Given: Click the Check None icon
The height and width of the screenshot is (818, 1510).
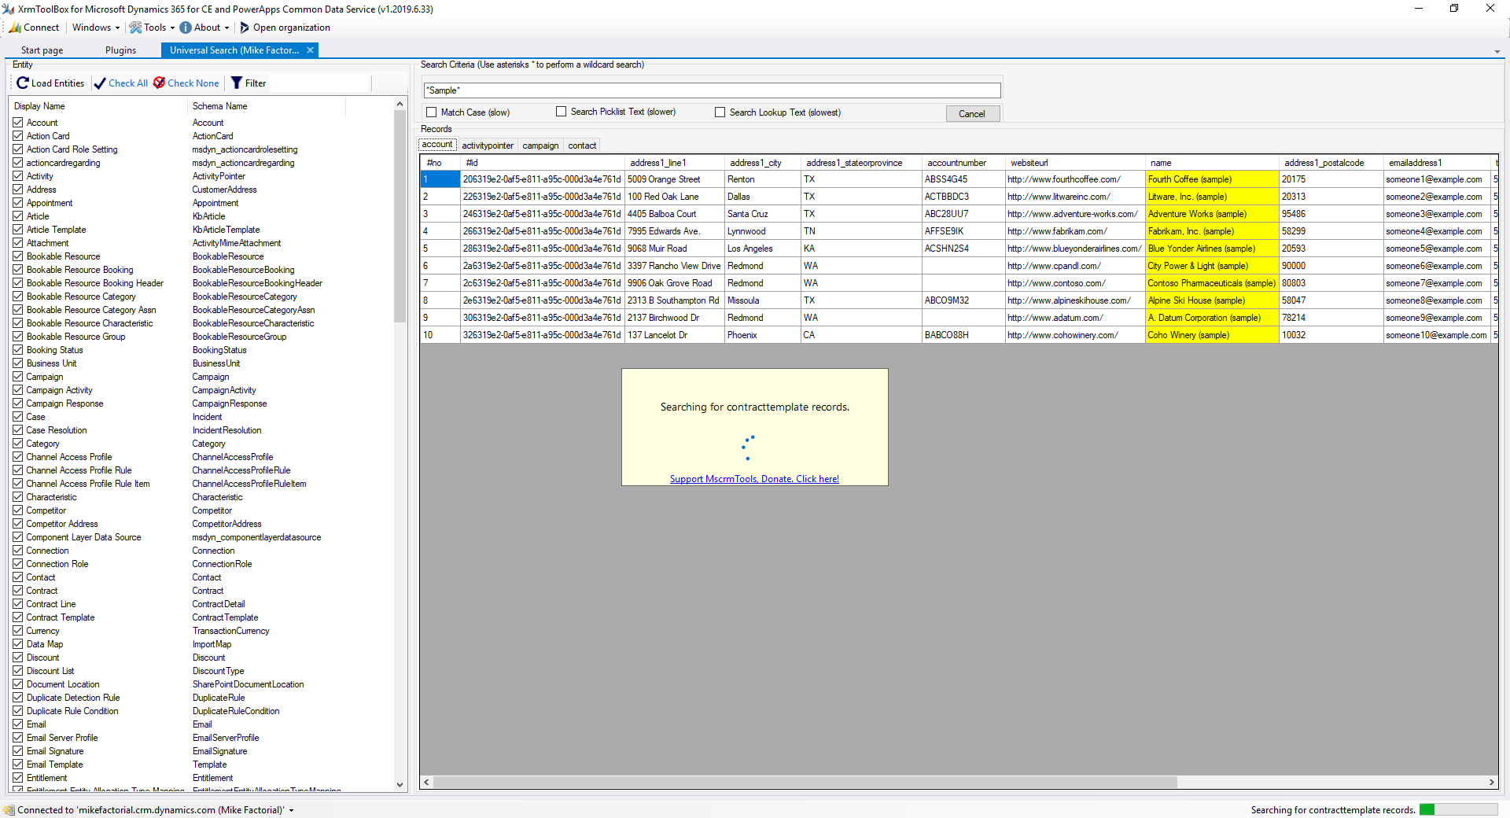Looking at the screenshot, I should 159,83.
